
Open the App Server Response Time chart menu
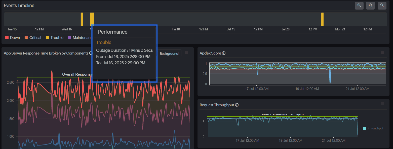(x=186, y=52)
